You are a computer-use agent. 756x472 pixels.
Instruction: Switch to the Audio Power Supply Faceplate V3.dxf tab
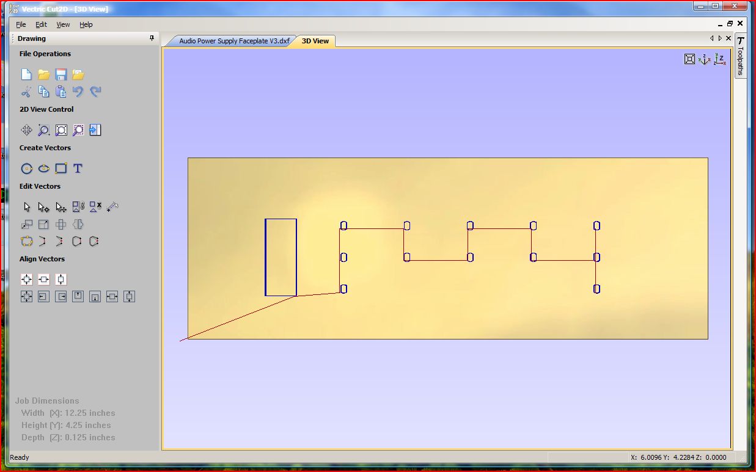tap(234, 42)
